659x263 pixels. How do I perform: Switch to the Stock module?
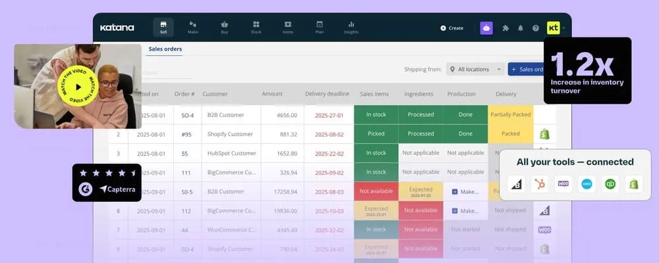tap(256, 27)
